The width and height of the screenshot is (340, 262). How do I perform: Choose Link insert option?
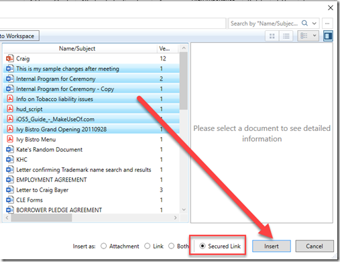coord(147,246)
